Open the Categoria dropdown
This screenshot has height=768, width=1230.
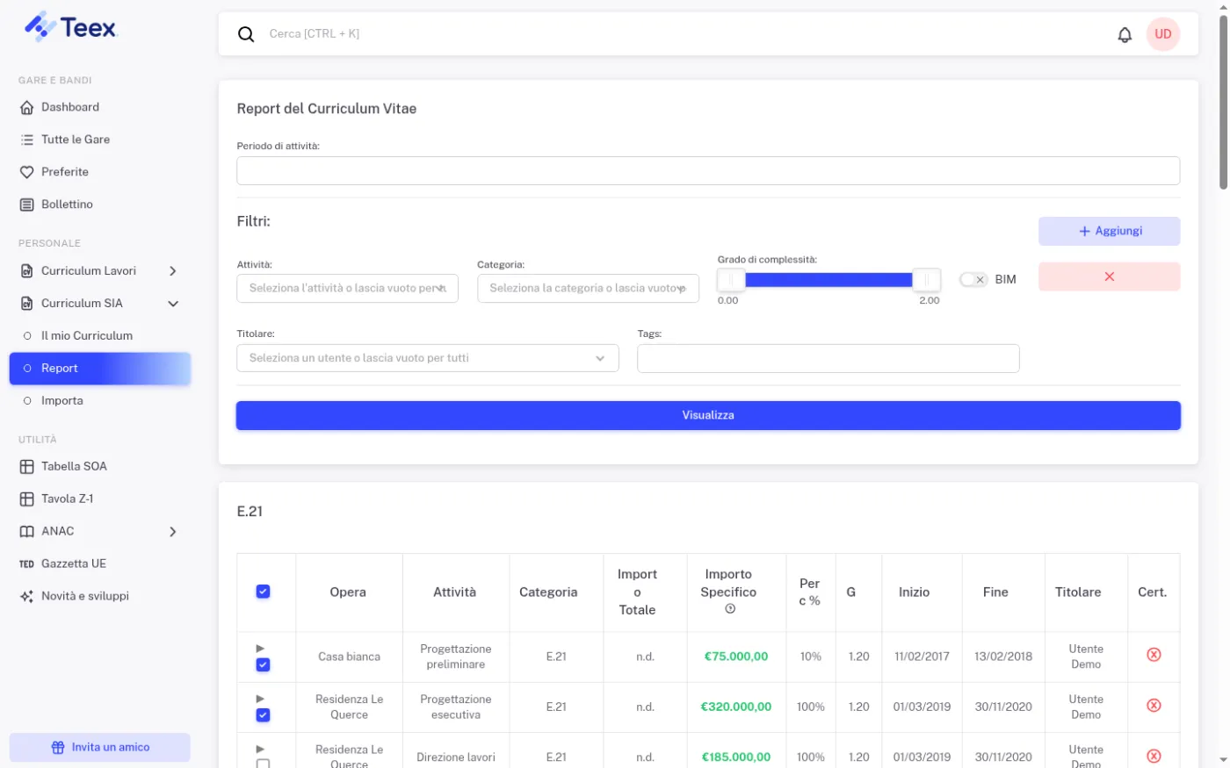(588, 288)
